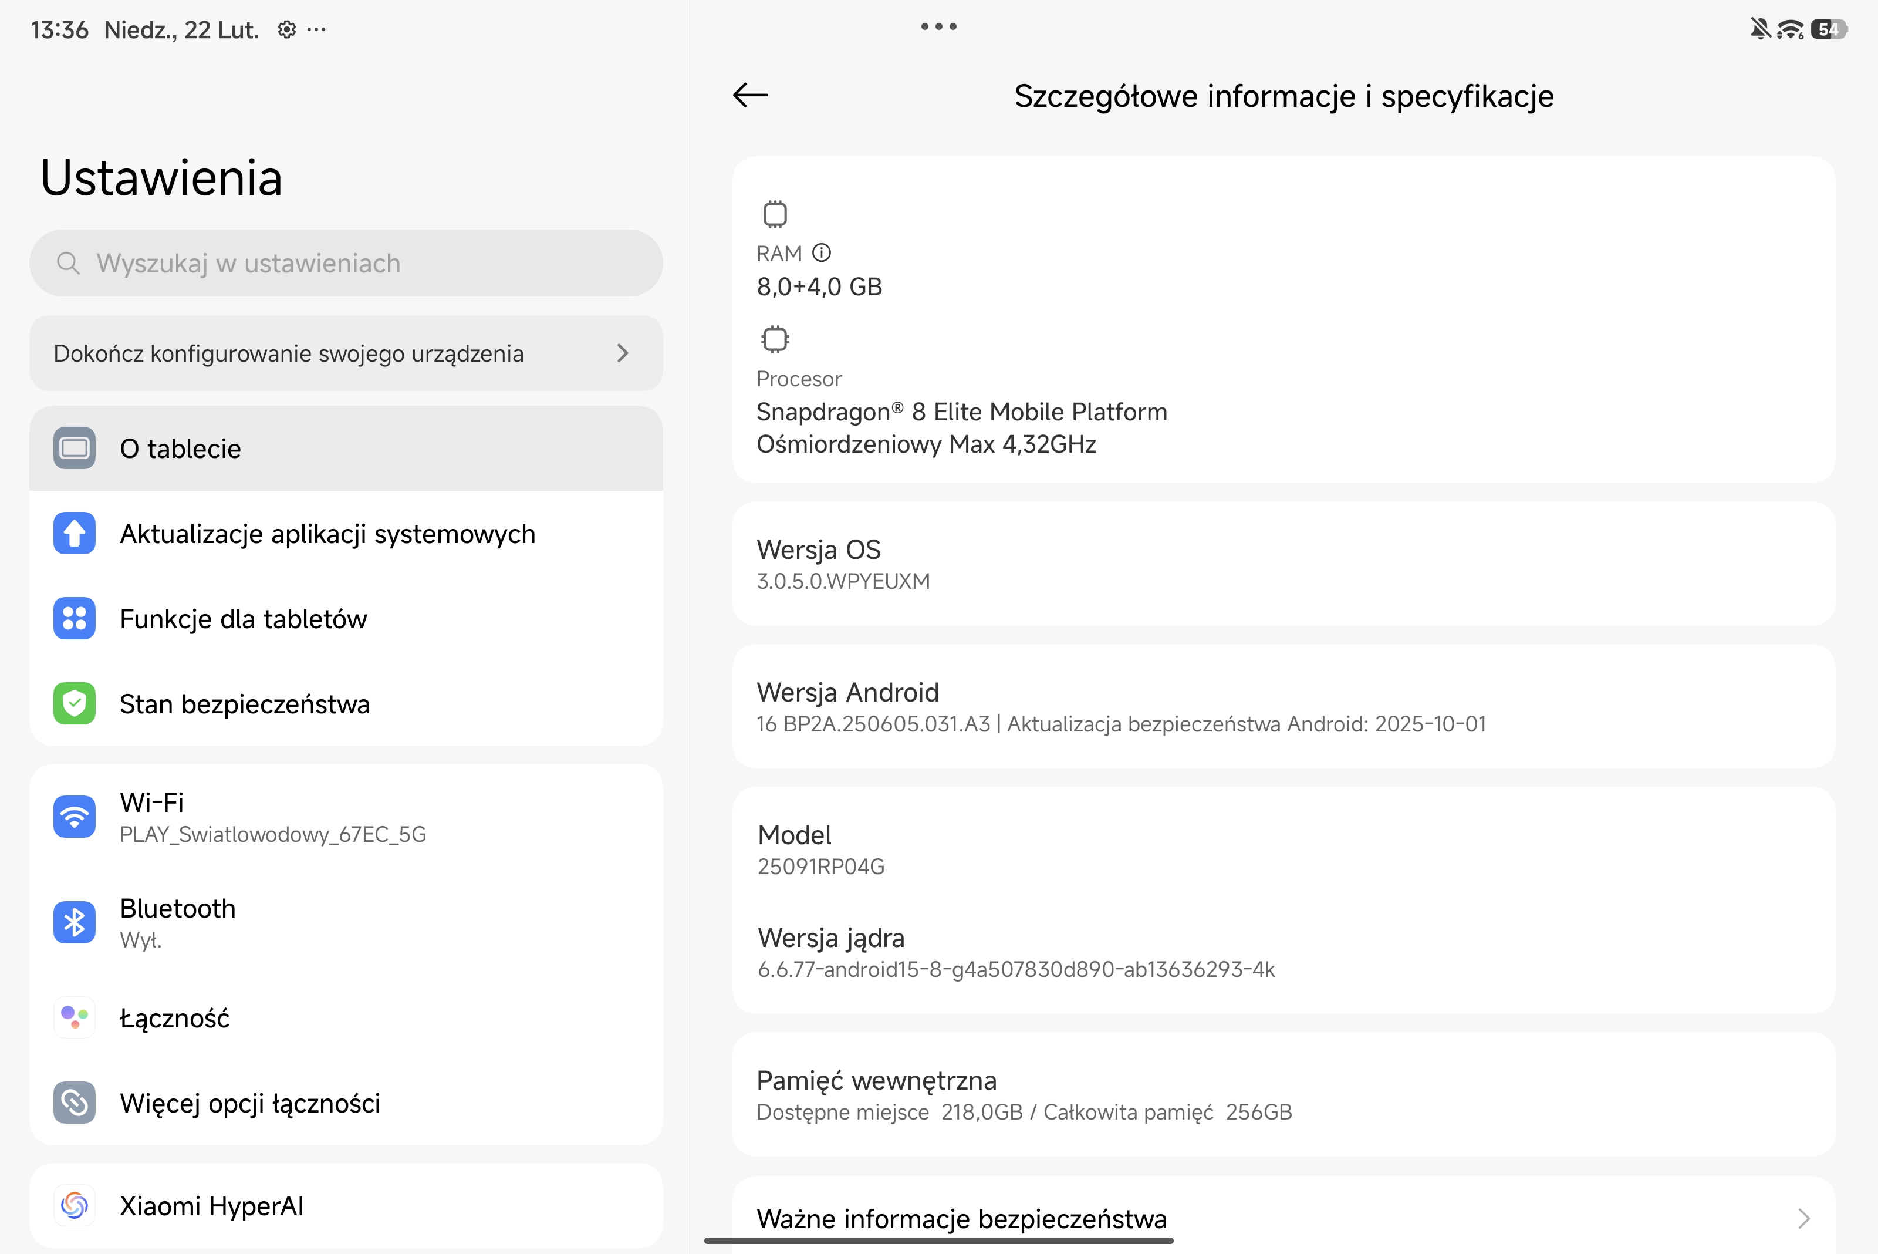Screen dimensions: 1878x1254
Task: Open Ważne informacje bezpieczeństwa chevron
Action: tap(1803, 1218)
